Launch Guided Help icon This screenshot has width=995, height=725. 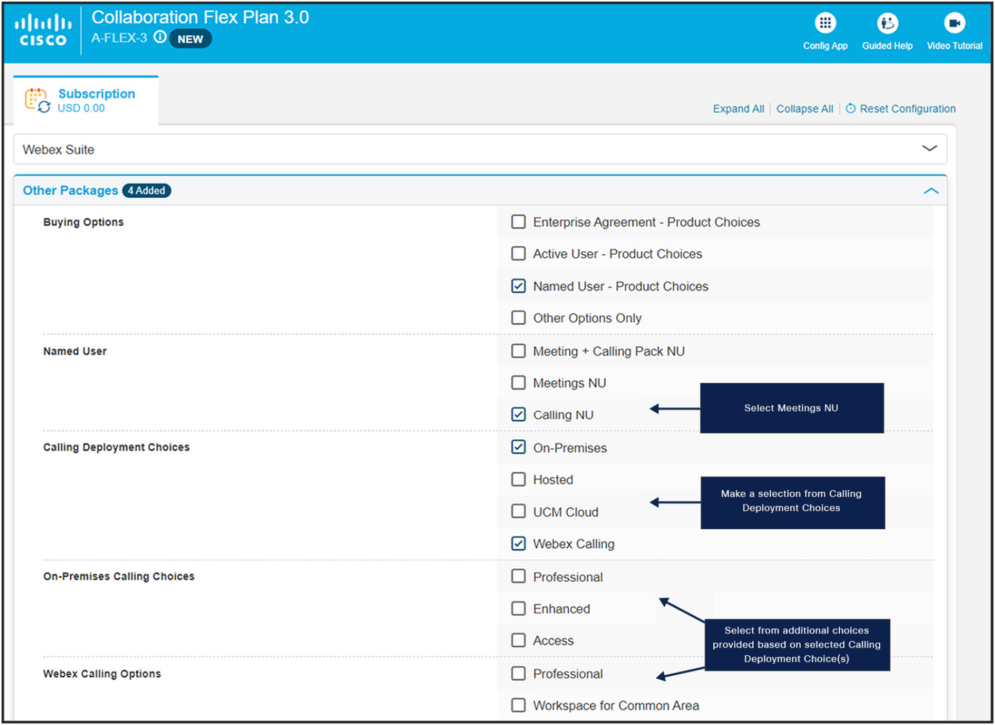tap(887, 23)
